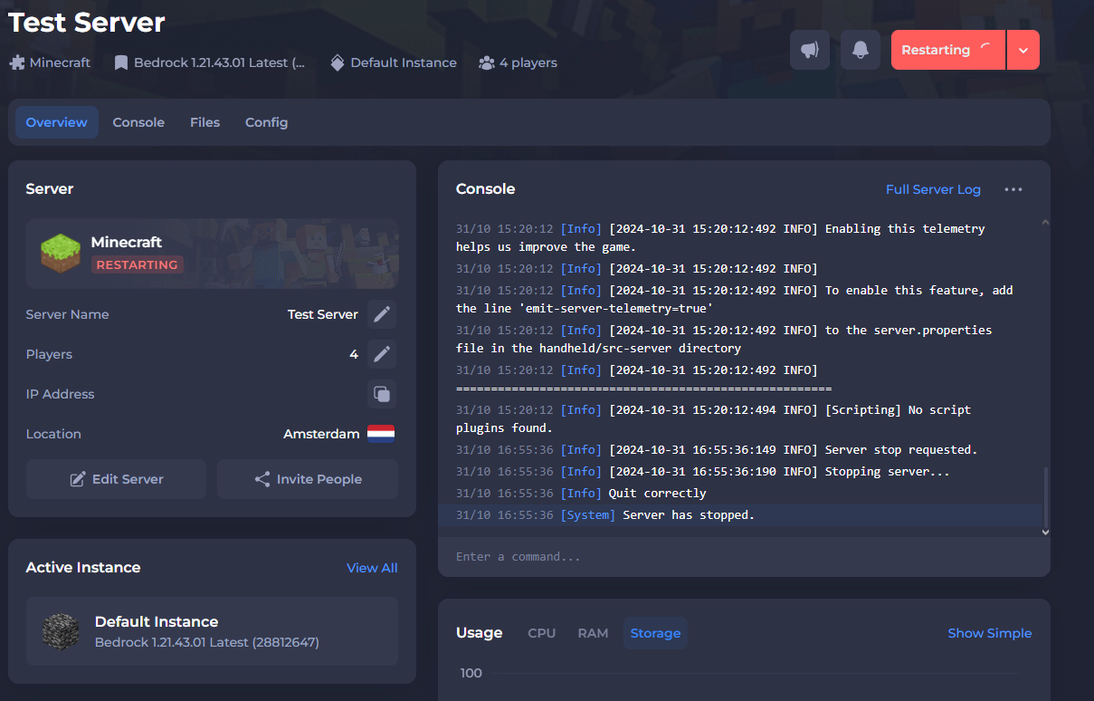1094x701 pixels.
Task: Open the notifications bell icon
Action: 860,50
